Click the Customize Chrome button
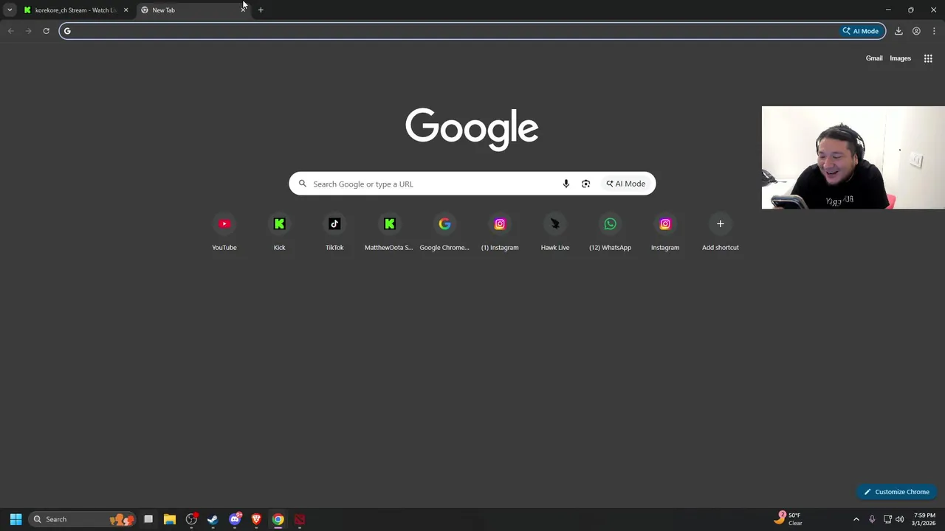 [897, 492]
